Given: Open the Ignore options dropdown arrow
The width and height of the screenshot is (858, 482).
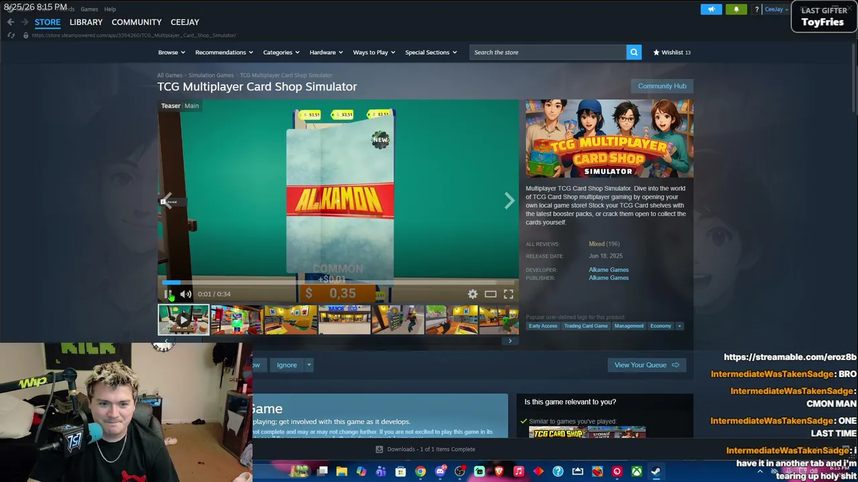Looking at the screenshot, I should [309, 365].
